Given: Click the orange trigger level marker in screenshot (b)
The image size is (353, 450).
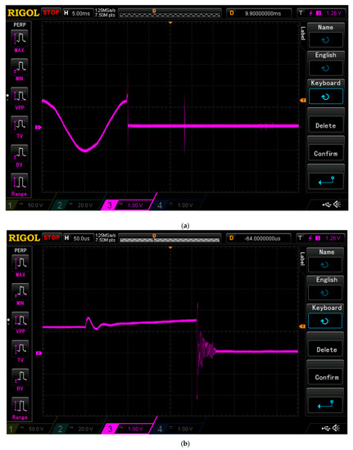Looking at the screenshot, I should click(x=302, y=326).
